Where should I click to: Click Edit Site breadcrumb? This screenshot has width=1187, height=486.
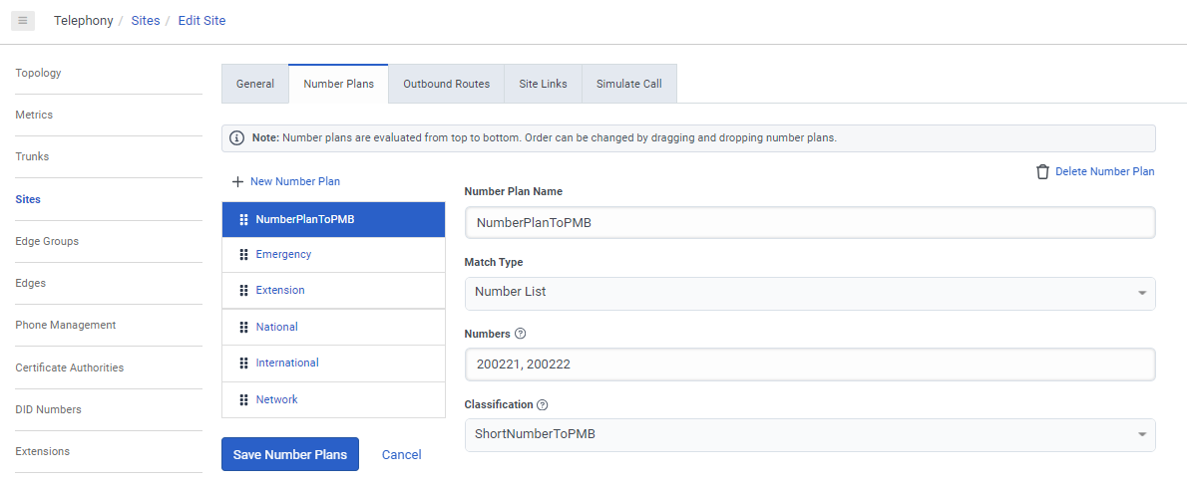201,20
